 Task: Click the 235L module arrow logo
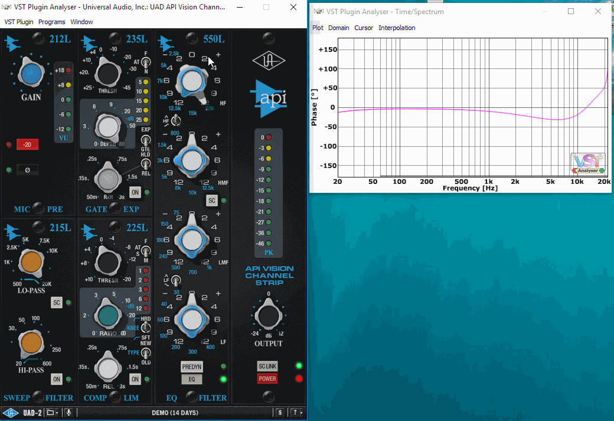pyautogui.click(x=89, y=42)
